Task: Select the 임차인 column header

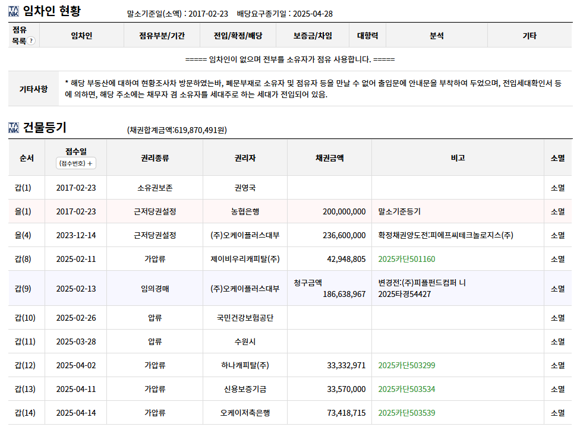Action: coord(81,36)
